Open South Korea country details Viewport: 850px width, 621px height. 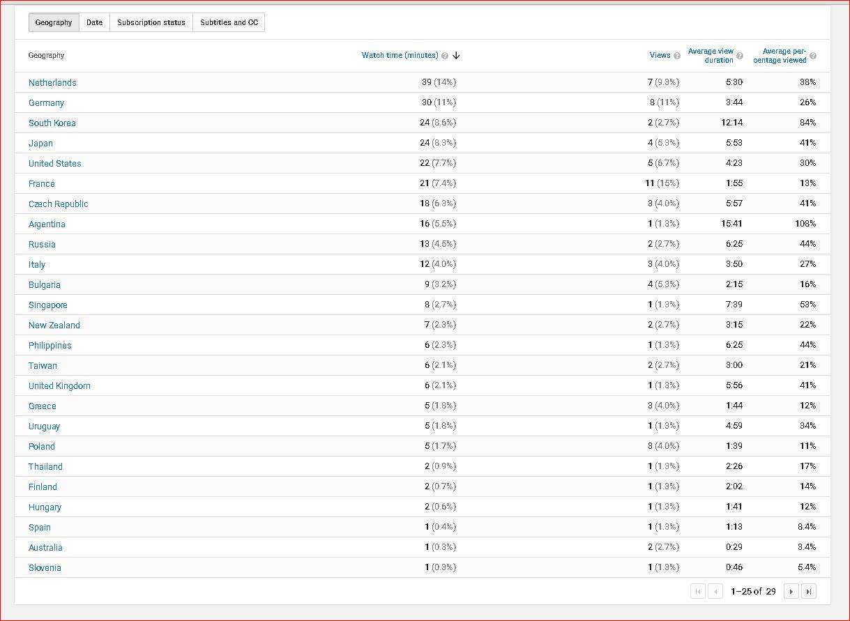click(x=52, y=123)
